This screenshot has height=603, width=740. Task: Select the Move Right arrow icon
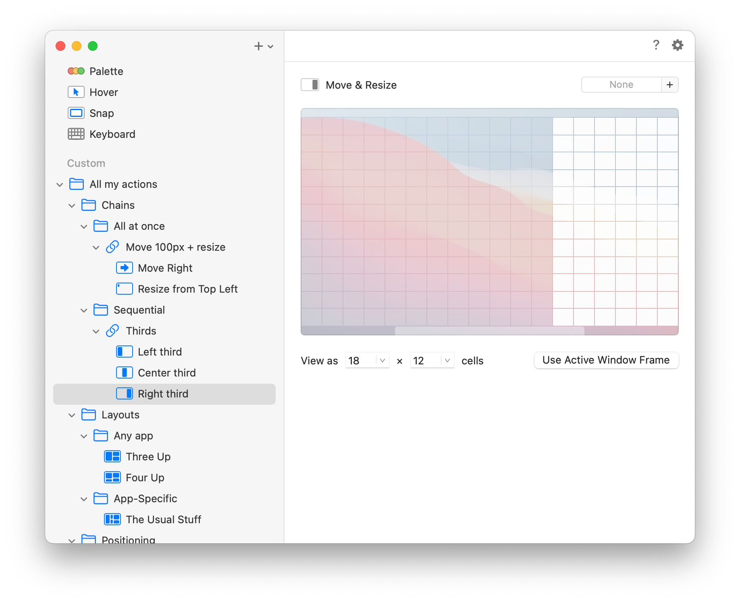[124, 268]
